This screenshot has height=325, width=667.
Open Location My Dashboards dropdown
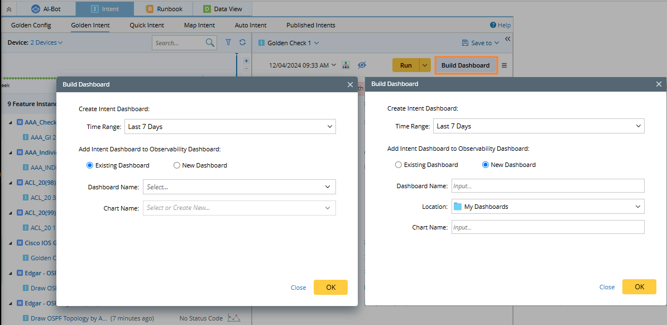point(548,206)
